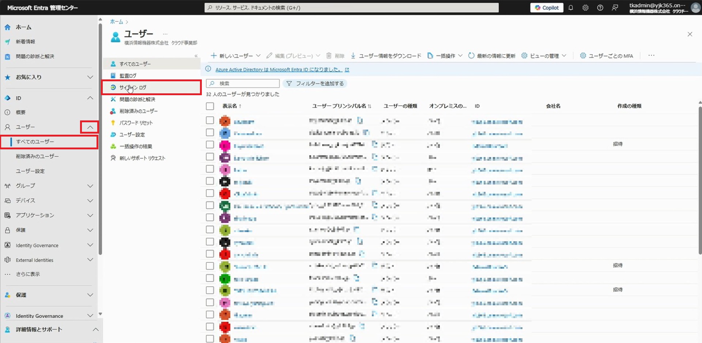Open 概要 under ID
The height and width of the screenshot is (343, 702).
(x=20, y=112)
